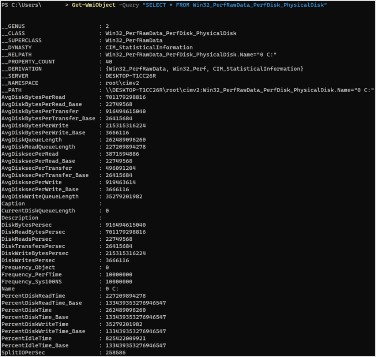Click the CIM_StatisticalInformation __DYNASTY value
This screenshot has height=357, width=376.
click(x=149, y=48)
